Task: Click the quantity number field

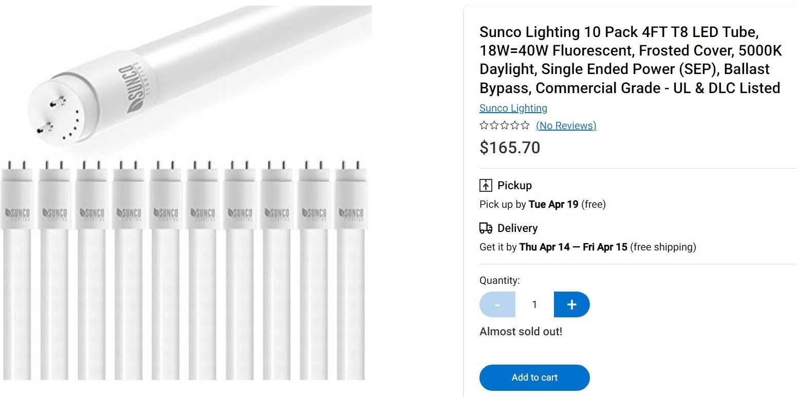Action: (x=534, y=304)
